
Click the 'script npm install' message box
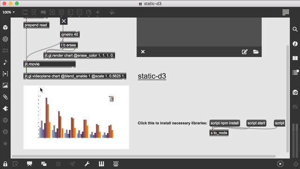pyautogui.click(x=225, y=123)
